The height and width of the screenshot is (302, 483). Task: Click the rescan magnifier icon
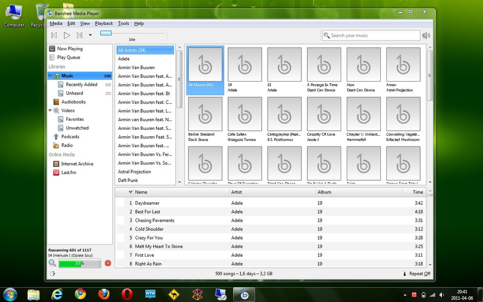(x=52, y=263)
